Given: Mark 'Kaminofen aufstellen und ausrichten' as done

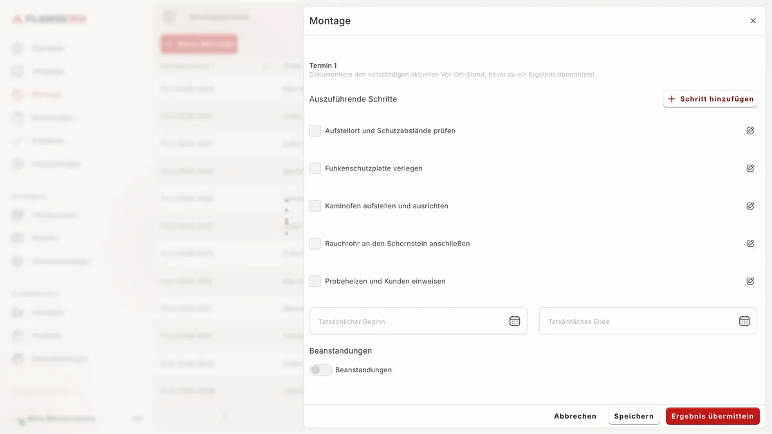Looking at the screenshot, I should 315,206.
